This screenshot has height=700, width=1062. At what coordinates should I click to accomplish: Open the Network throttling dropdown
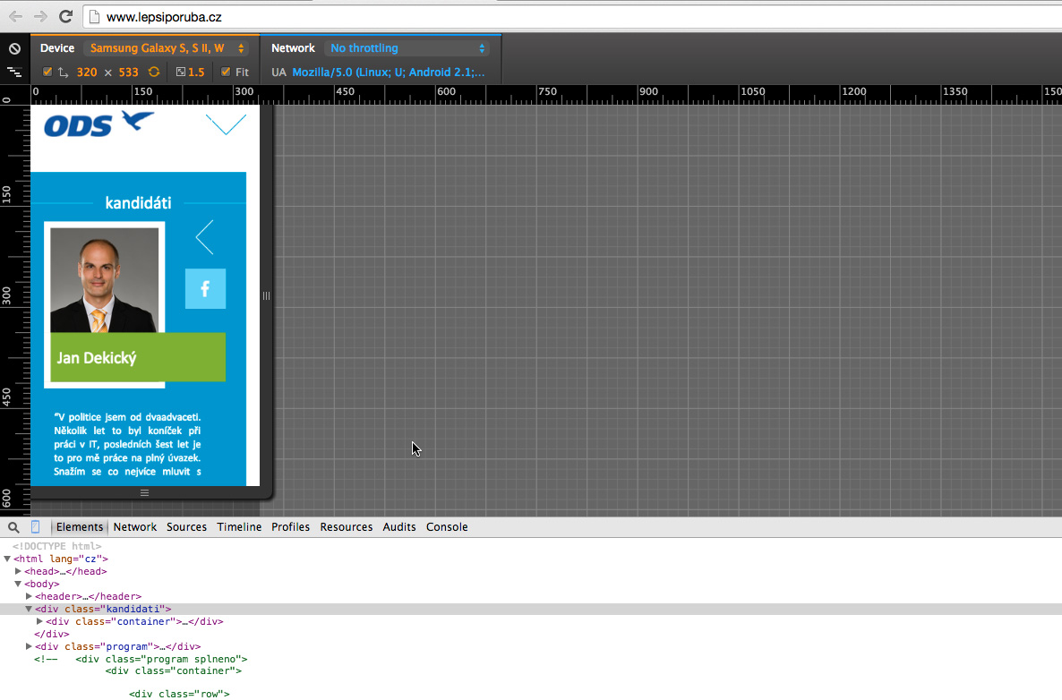(407, 48)
